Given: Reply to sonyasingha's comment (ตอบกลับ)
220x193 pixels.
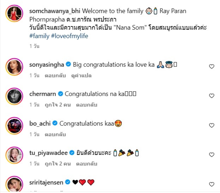Looking at the screenshot, I should 55,75.
